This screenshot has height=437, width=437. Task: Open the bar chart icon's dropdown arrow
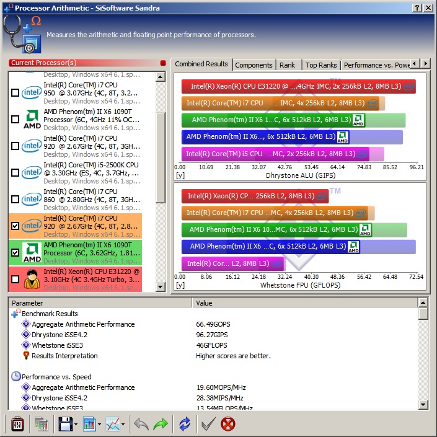tap(100, 425)
